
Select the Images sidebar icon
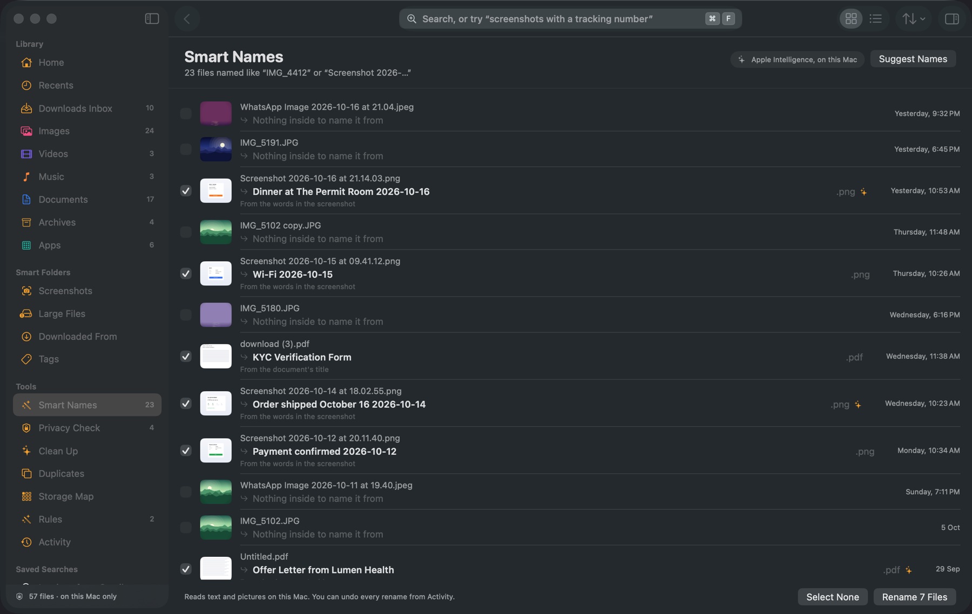pos(26,131)
